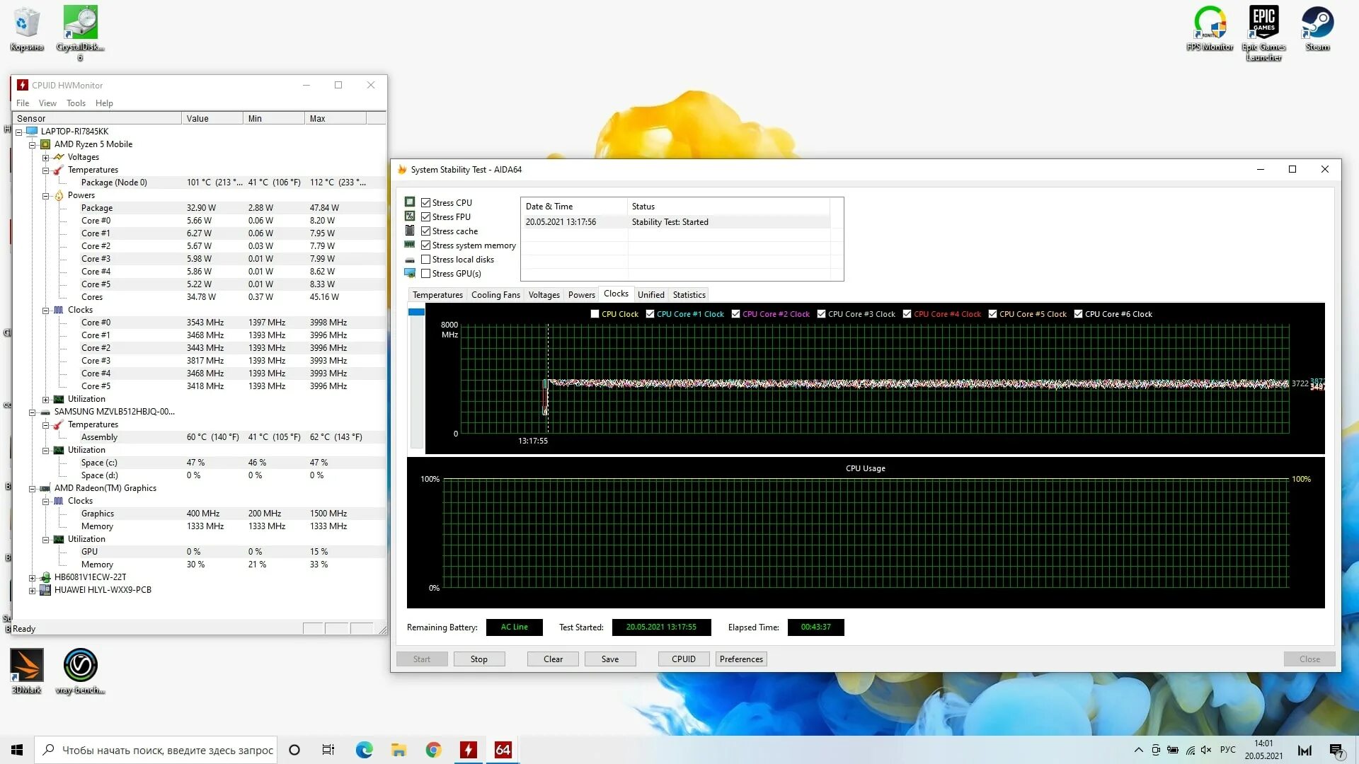Launch FPS Monitor desktop icon
Image resolution: width=1359 pixels, height=764 pixels.
tap(1210, 28)
